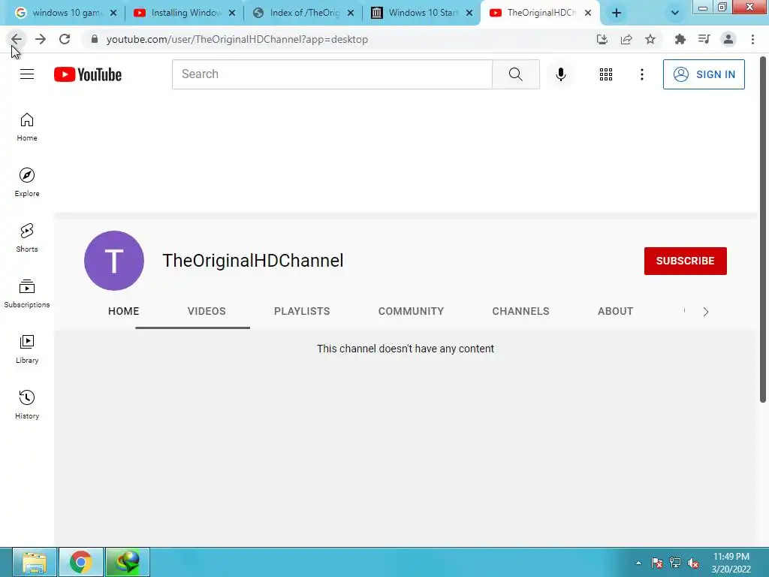
Task: Close the active TheOriginalHDCh tab
Action: pos(588,14)
